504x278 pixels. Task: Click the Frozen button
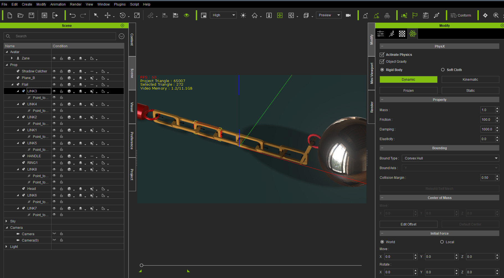(408, 91)
